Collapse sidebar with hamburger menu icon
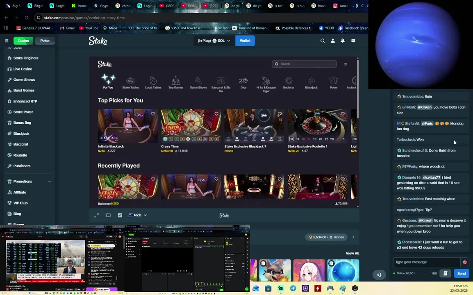 click(7, 41)
